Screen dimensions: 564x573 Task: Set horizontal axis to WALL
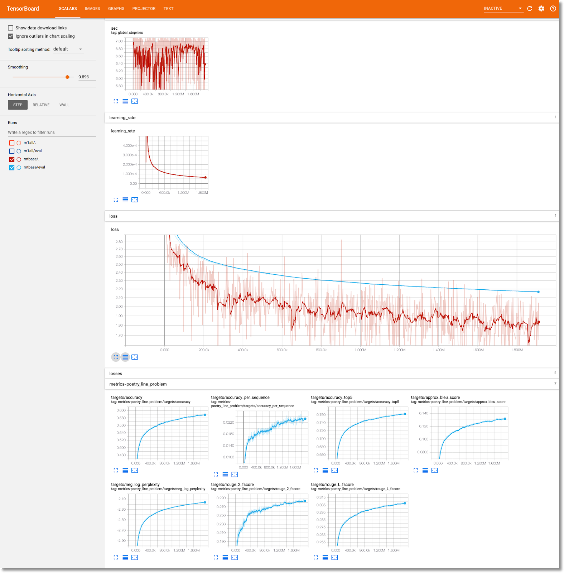click(64, 105)
